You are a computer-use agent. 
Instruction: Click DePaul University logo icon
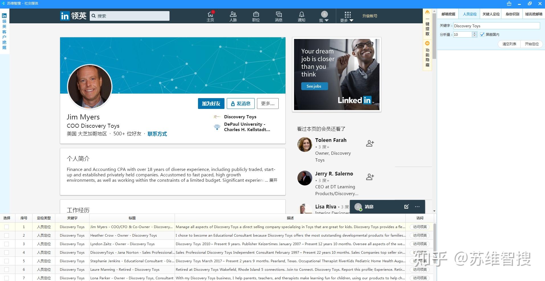click(x=217, y=127)
